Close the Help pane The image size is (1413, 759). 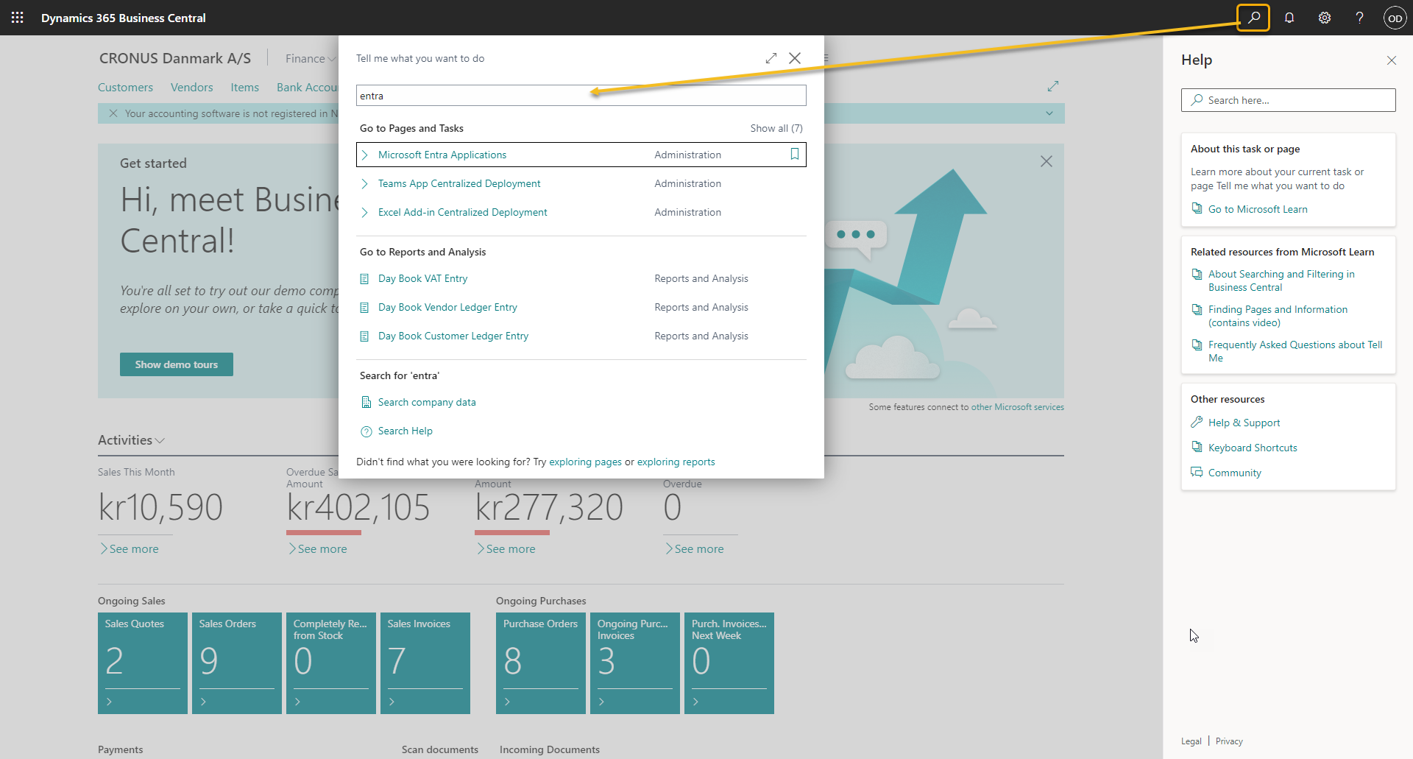1392,60
